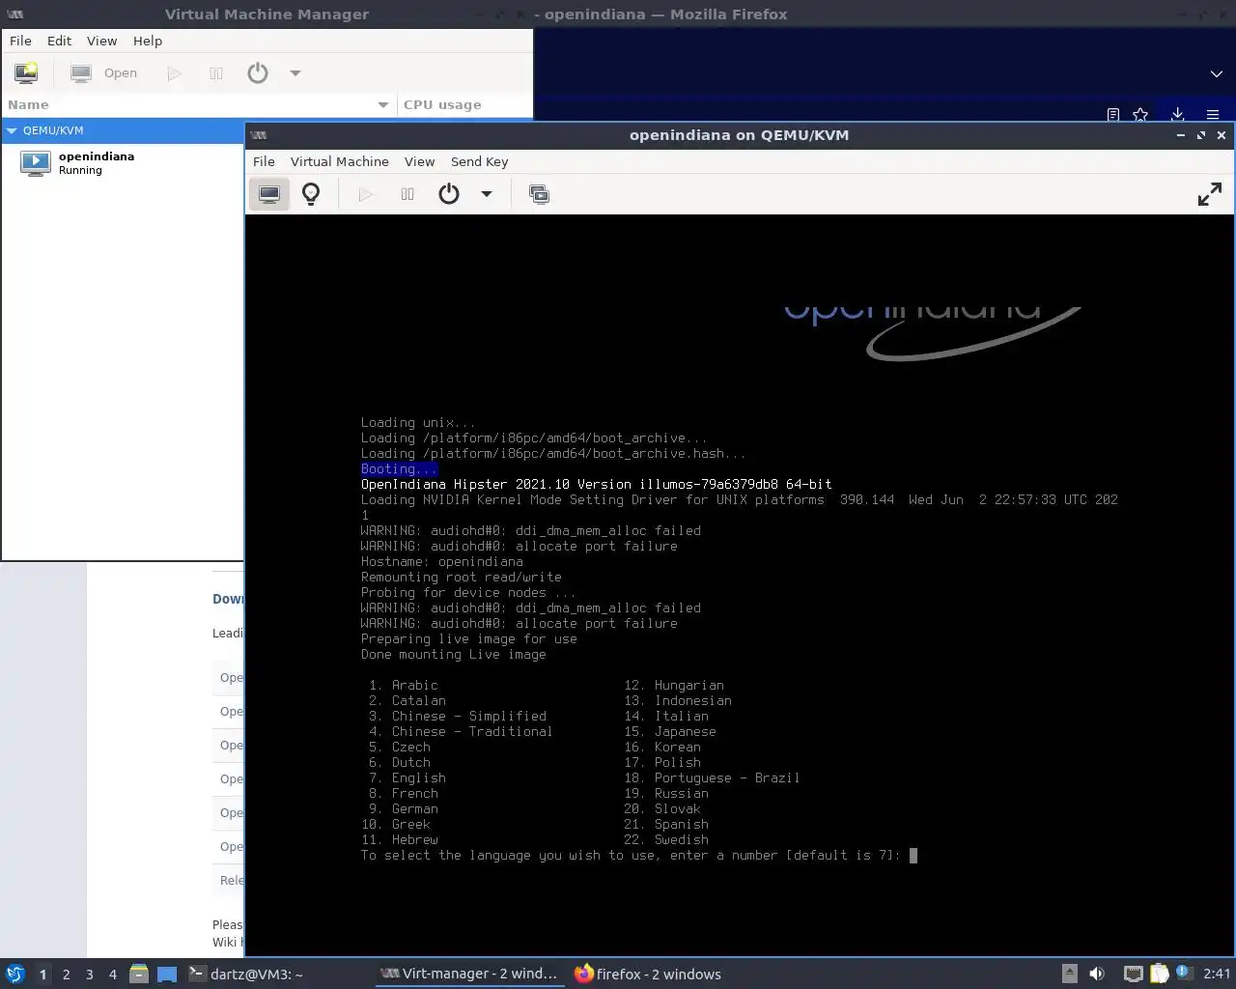
Task: Click Virt-manager taskbar window group
Action: coord(469,974)
